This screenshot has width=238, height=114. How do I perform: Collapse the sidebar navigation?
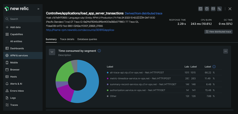39,9
